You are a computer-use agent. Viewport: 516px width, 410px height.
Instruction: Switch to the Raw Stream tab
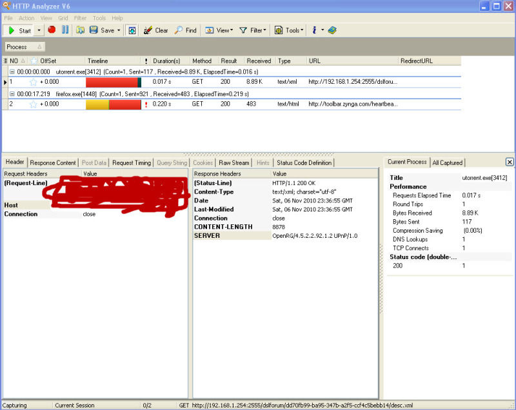tap(233, 163)
